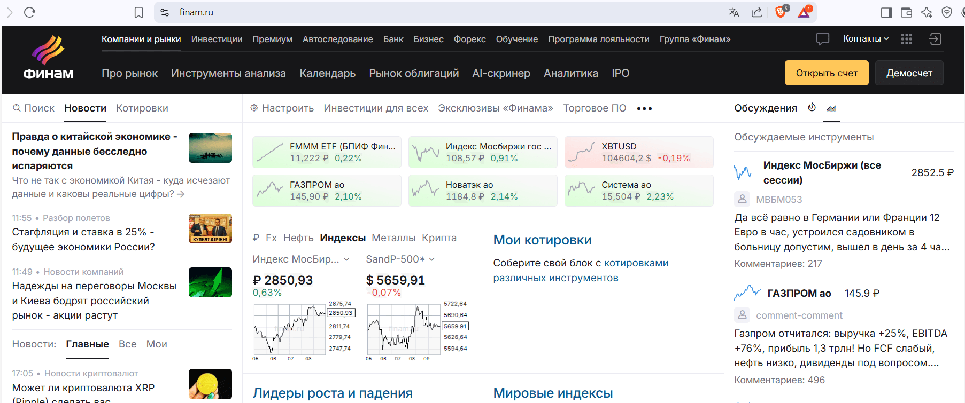Select the Нефть tab
Image resolution: width=965 pixels, height=403 pixels.
298,238
